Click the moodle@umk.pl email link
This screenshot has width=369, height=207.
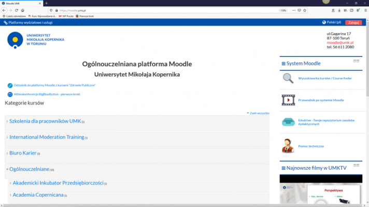(x=340, y=42)
